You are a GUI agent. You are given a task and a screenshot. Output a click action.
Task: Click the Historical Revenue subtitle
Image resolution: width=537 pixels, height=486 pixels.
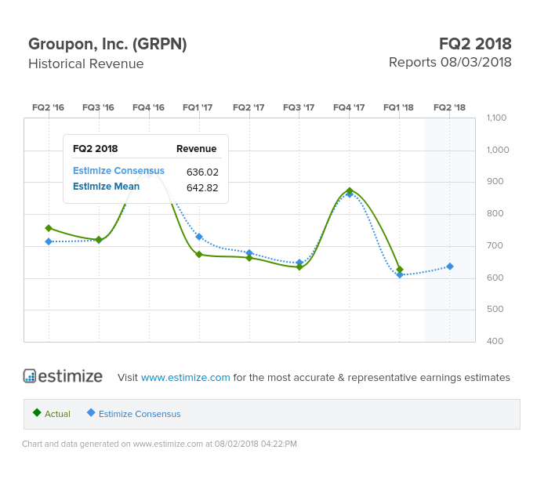click(86, 63)
